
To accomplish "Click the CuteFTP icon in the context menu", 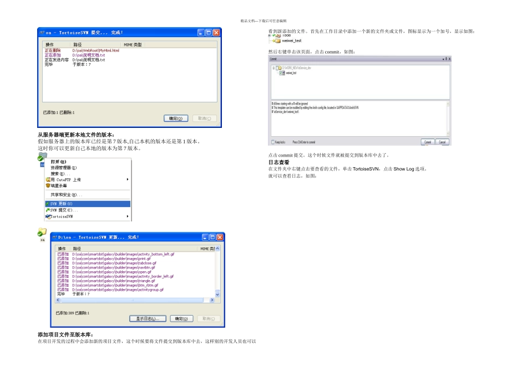I will click(48, 180).
